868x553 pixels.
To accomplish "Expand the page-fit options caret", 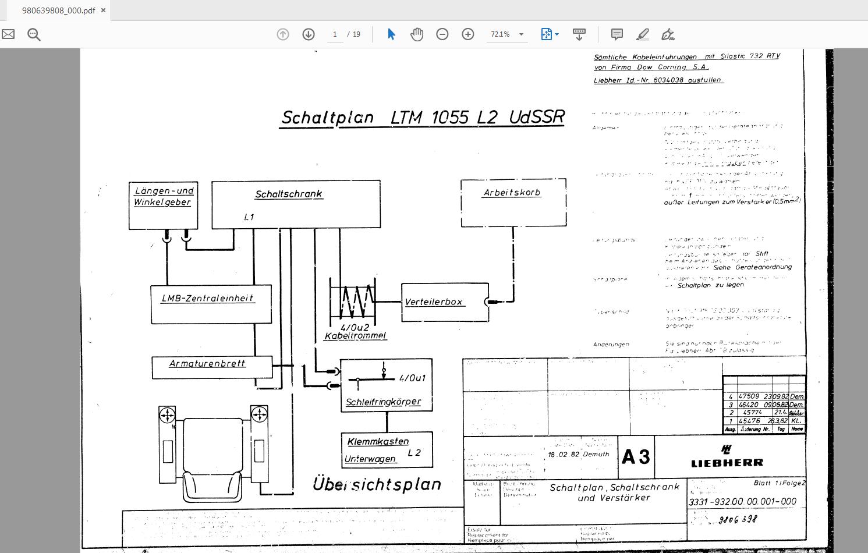I will point(555,34).
